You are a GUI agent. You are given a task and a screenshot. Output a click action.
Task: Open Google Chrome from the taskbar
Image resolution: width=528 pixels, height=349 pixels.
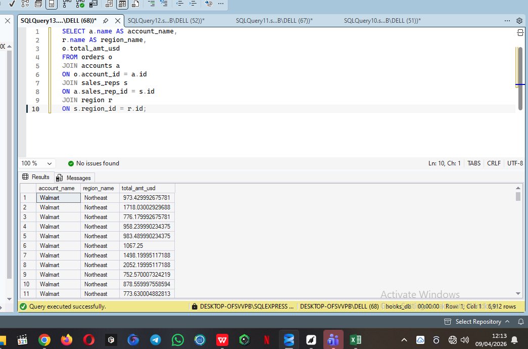(x=44, y=340)
